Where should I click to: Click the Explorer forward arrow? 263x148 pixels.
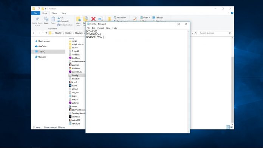point(39,33)
